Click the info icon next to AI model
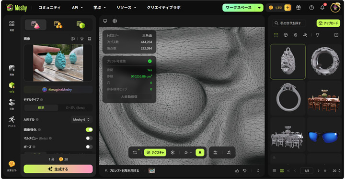This screenshot has width=345, height=179. click(37, 120)
